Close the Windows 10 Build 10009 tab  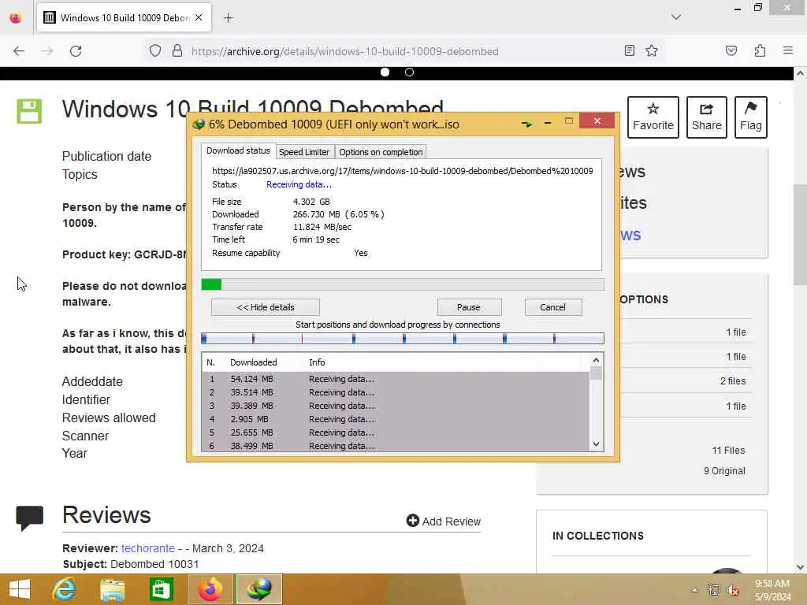199,17
